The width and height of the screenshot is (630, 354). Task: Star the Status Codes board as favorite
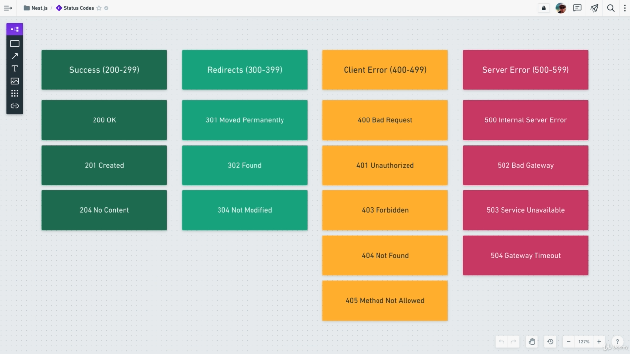click(99, 8)
